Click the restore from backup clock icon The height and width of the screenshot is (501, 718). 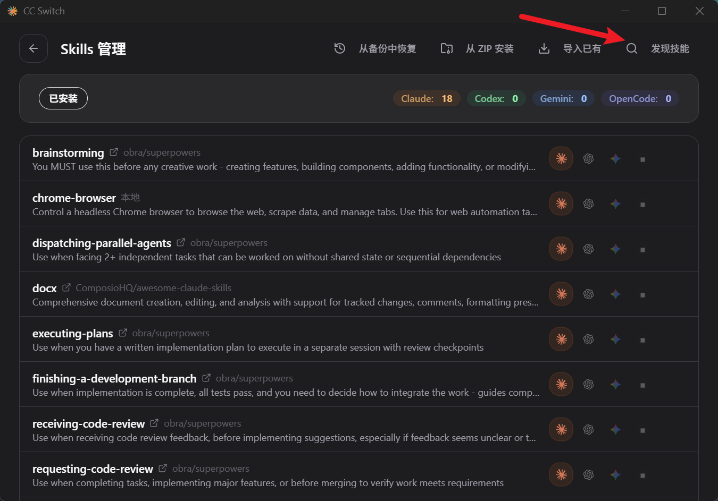pos(340,48)
